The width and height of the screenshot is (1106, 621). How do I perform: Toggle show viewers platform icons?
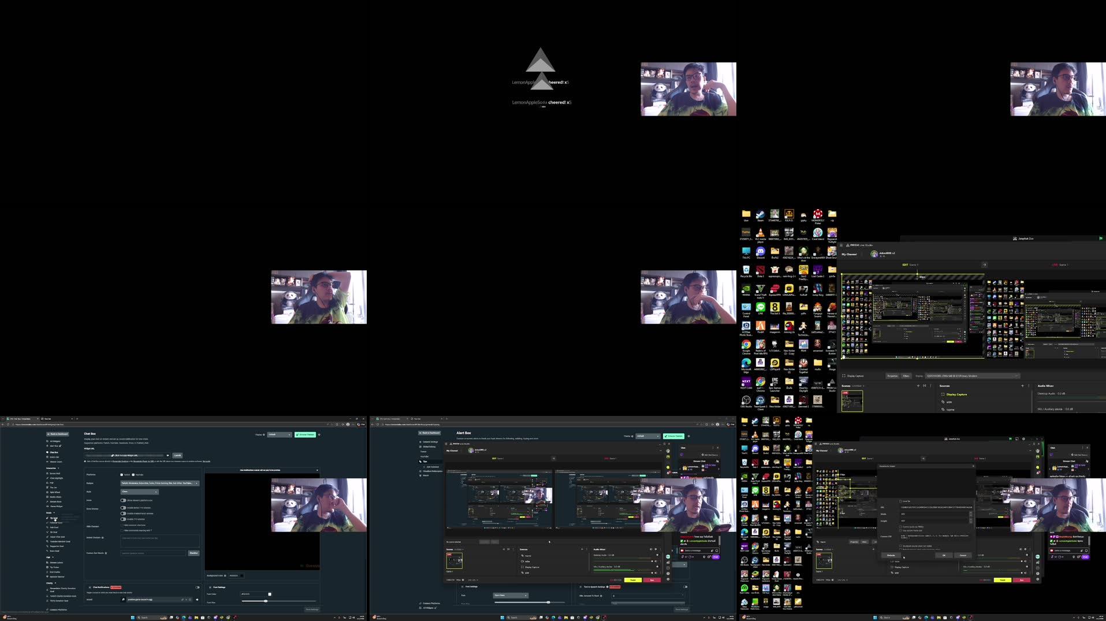(x=124, y=500)
